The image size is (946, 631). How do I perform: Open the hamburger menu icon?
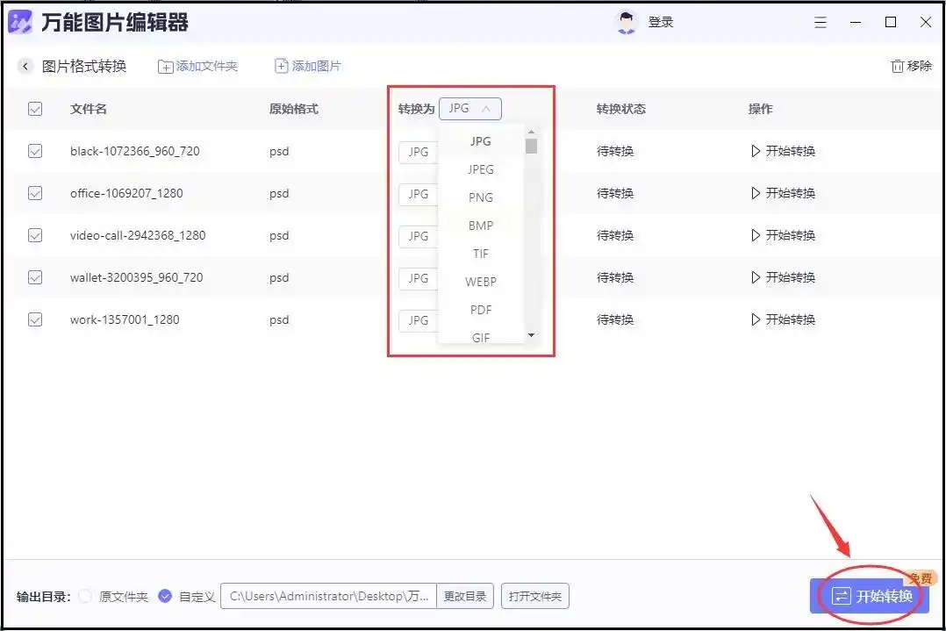[821, 22]
